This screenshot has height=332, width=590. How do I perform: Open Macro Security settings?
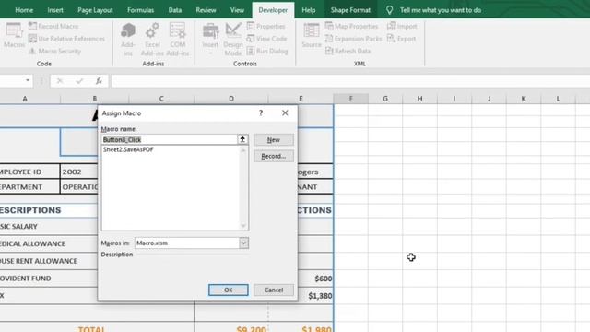pyautogui.click(x=55, y=51)
